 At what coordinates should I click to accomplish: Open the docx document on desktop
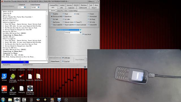point(21,90)
